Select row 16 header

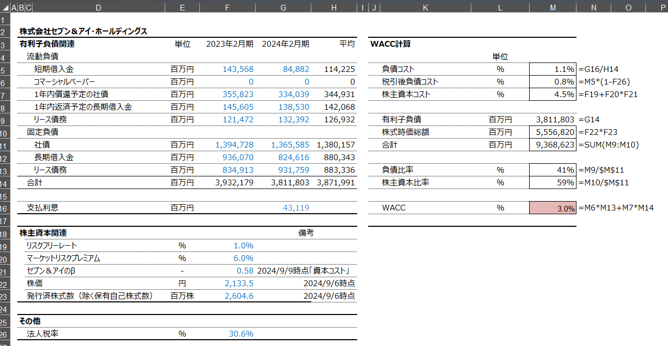coord(4,208)
